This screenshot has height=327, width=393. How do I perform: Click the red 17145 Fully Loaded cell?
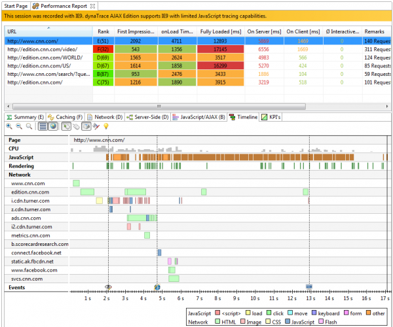pyautogui.click(x=221, y=49)
